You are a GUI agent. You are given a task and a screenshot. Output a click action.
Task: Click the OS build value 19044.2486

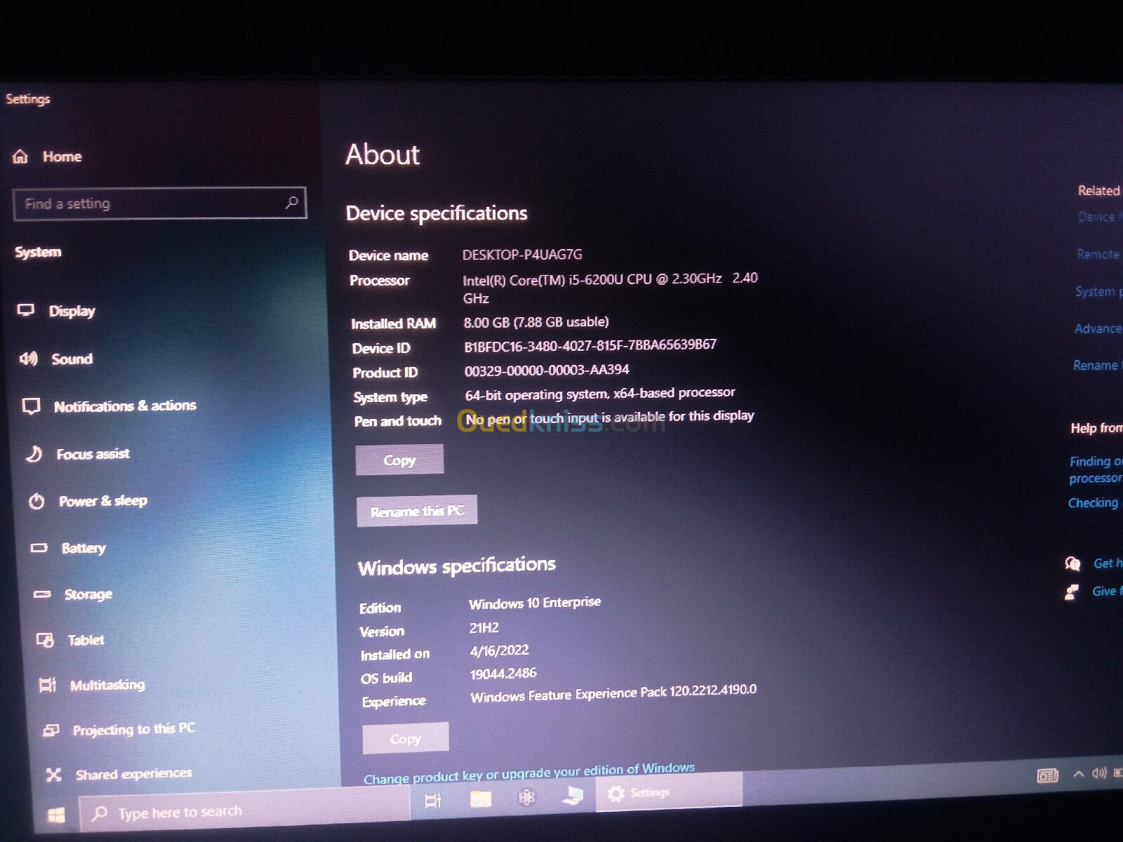click(503, 674)
